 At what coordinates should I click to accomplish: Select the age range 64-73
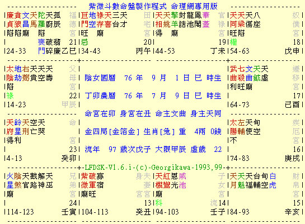(240, 104)
